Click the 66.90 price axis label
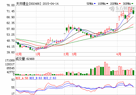Screen dimensions: 136x95 (10, 17)
